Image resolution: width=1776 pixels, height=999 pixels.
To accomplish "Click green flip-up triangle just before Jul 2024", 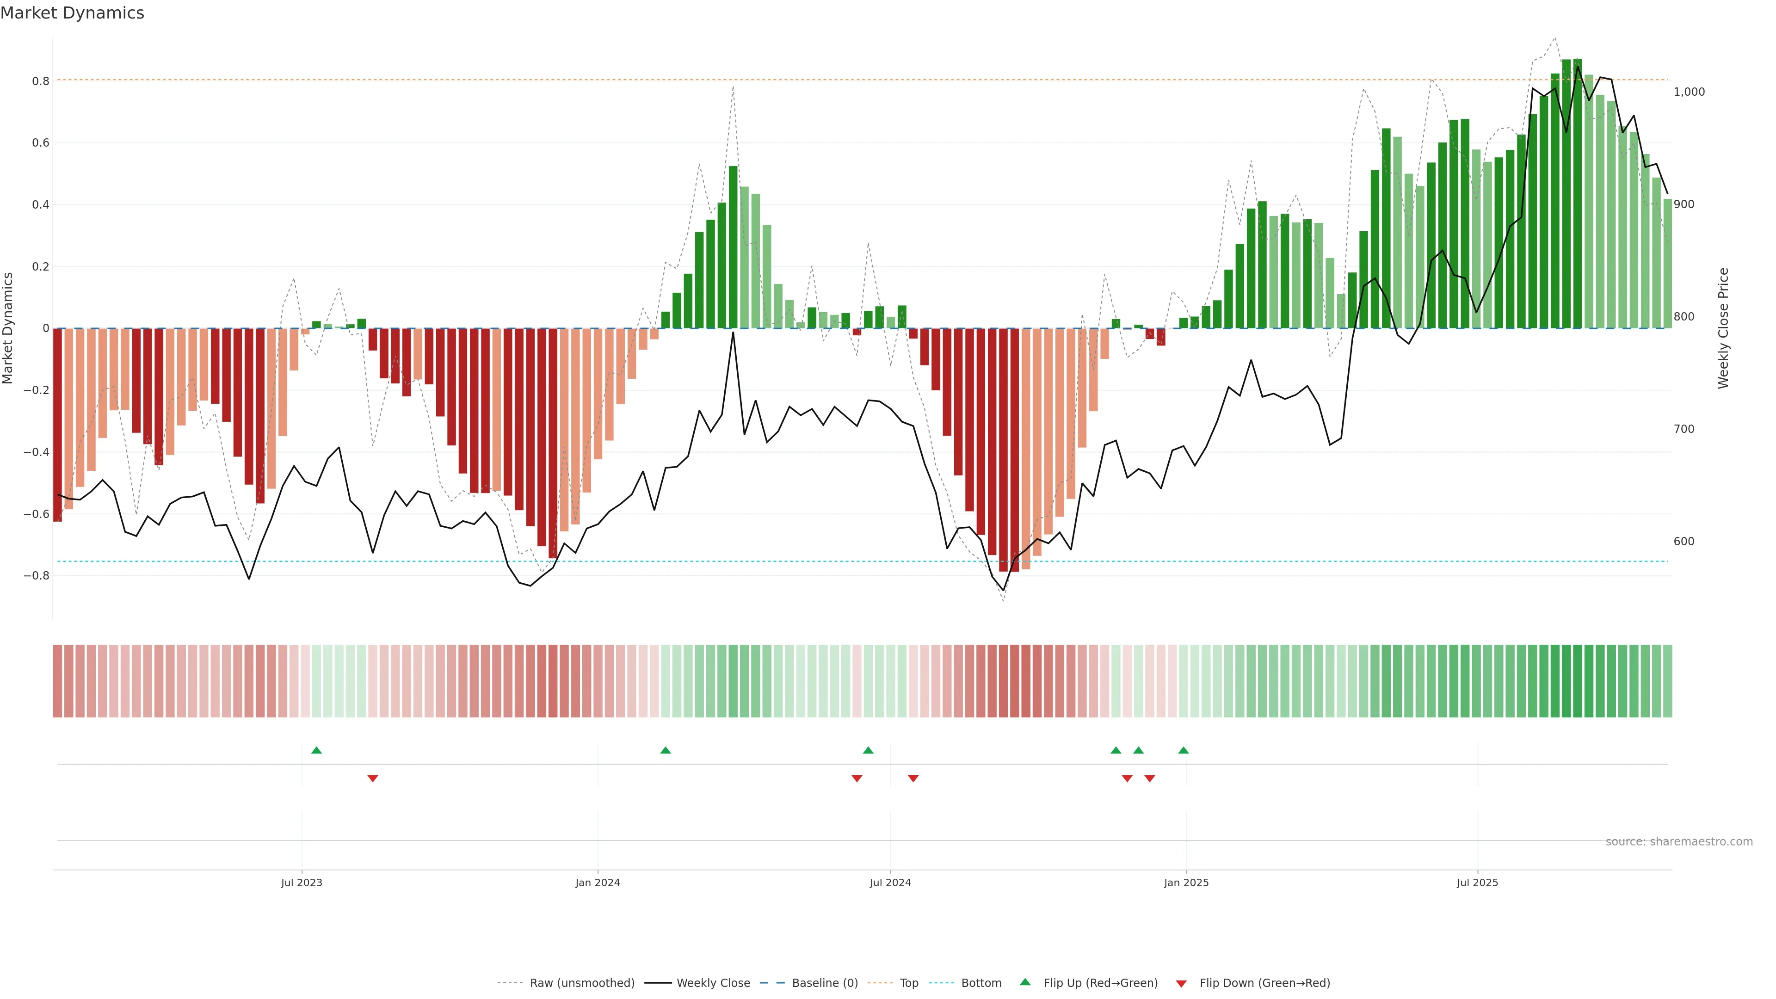I will (x=868, y=750).
